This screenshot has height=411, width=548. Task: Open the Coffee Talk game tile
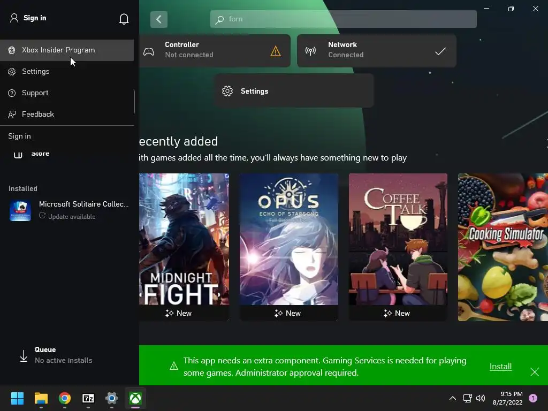tap(398, 247)
